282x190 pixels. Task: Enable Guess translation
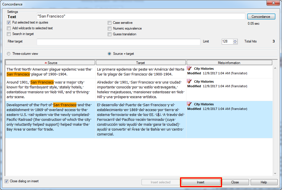tap(109, 34)
